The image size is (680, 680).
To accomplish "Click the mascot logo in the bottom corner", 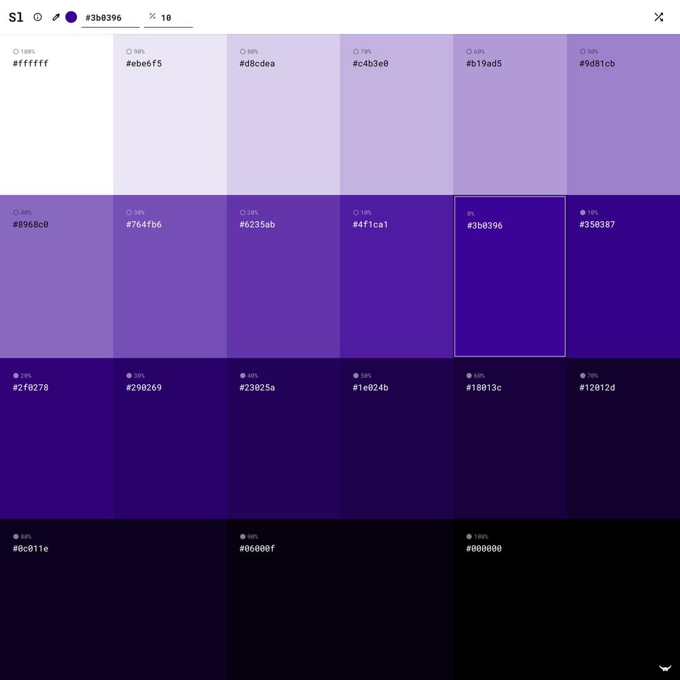I will click(x=665, y=668).
